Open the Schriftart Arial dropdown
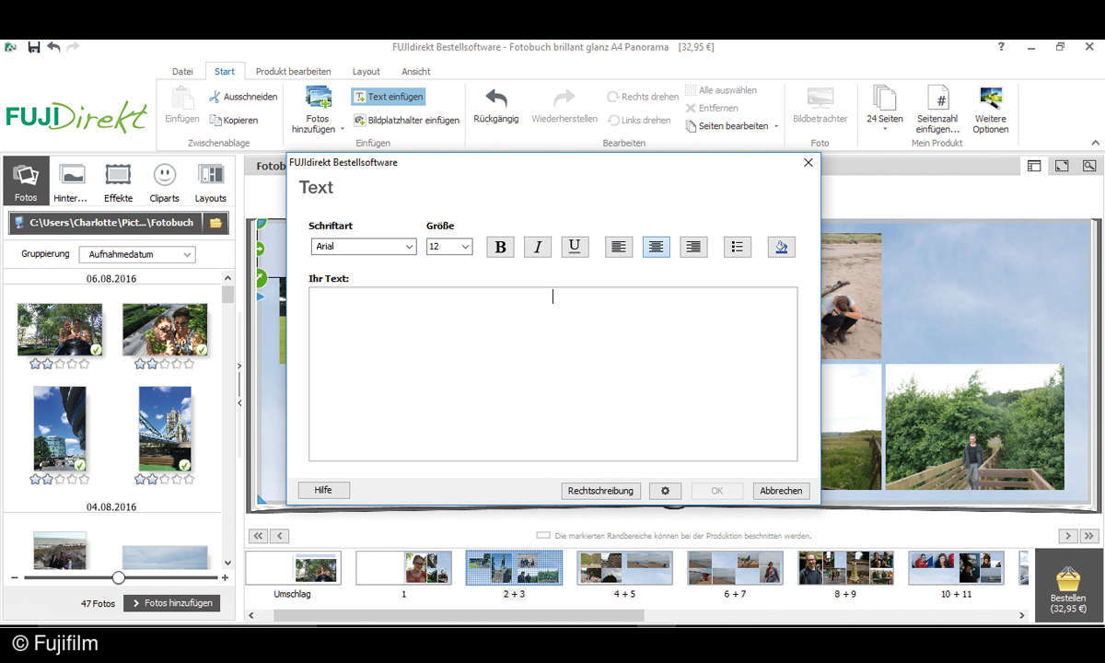 (364, 247)
